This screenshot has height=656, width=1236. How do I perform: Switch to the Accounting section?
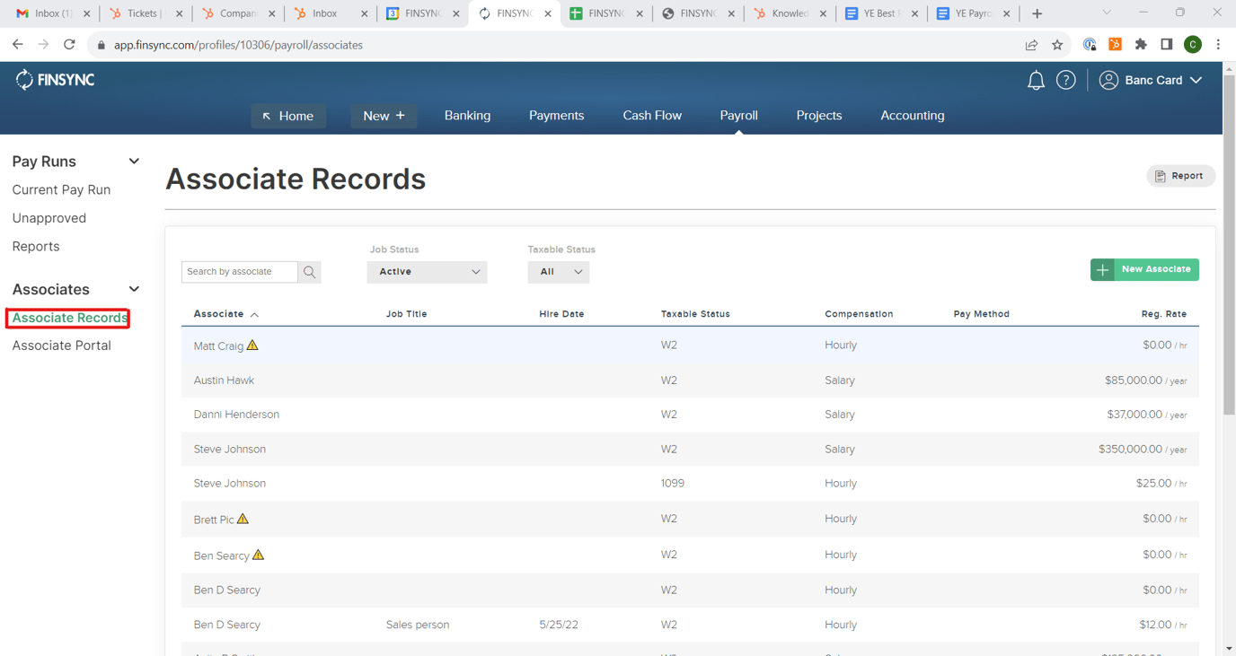912,115
